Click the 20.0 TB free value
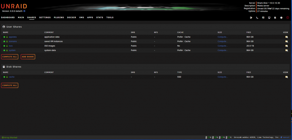 250,46
